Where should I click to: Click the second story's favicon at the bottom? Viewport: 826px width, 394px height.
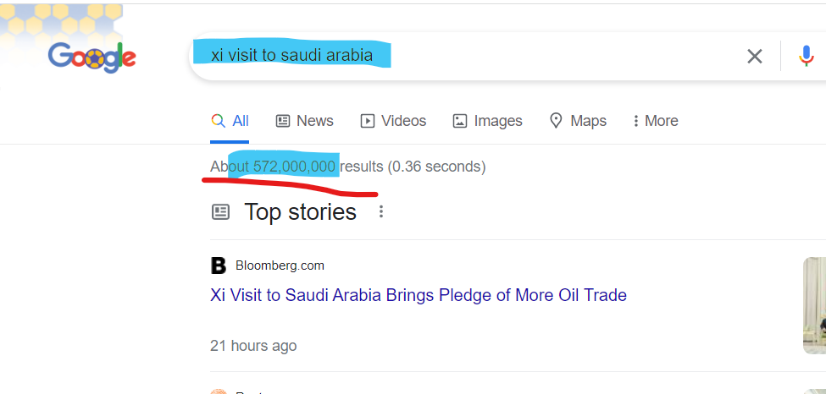tap(219, 391)
